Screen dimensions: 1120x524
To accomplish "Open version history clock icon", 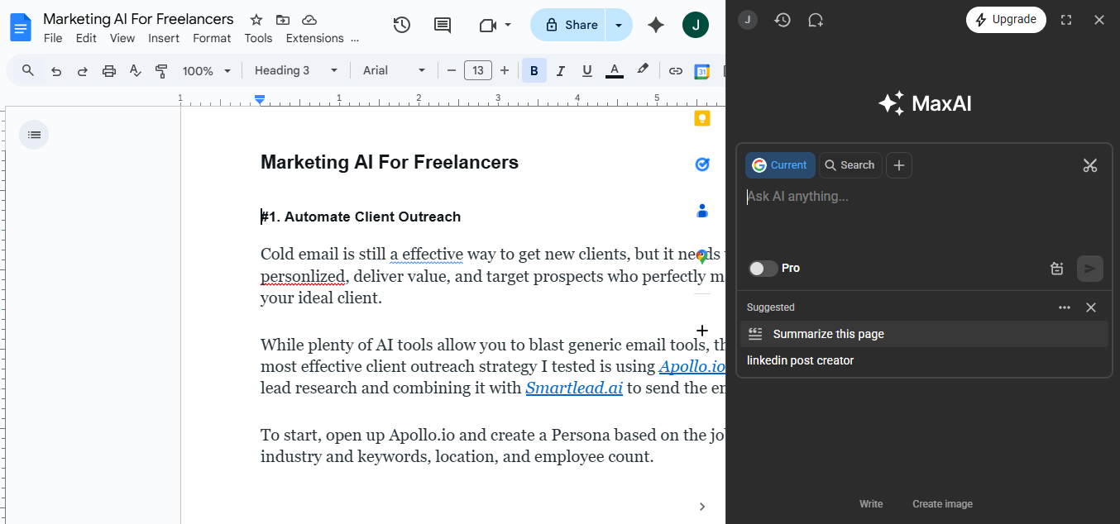I will (402, 25).
